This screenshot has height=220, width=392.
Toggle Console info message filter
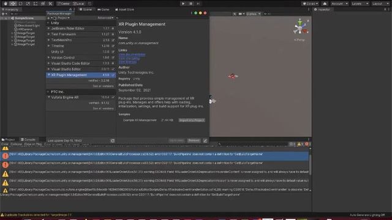tap(292, 144)
